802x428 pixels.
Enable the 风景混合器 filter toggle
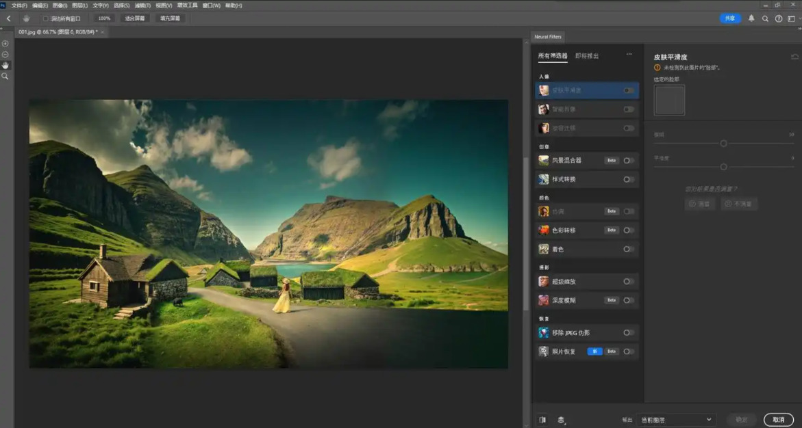628,161
